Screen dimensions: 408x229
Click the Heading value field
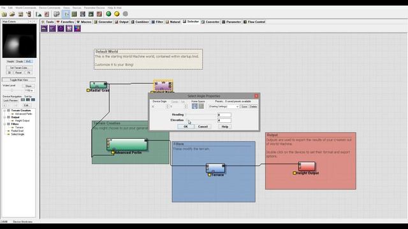pos(224,114)
